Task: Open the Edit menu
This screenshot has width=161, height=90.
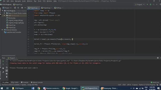Action: click(8, 1)
